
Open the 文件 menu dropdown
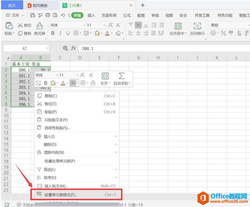(15, 15)
